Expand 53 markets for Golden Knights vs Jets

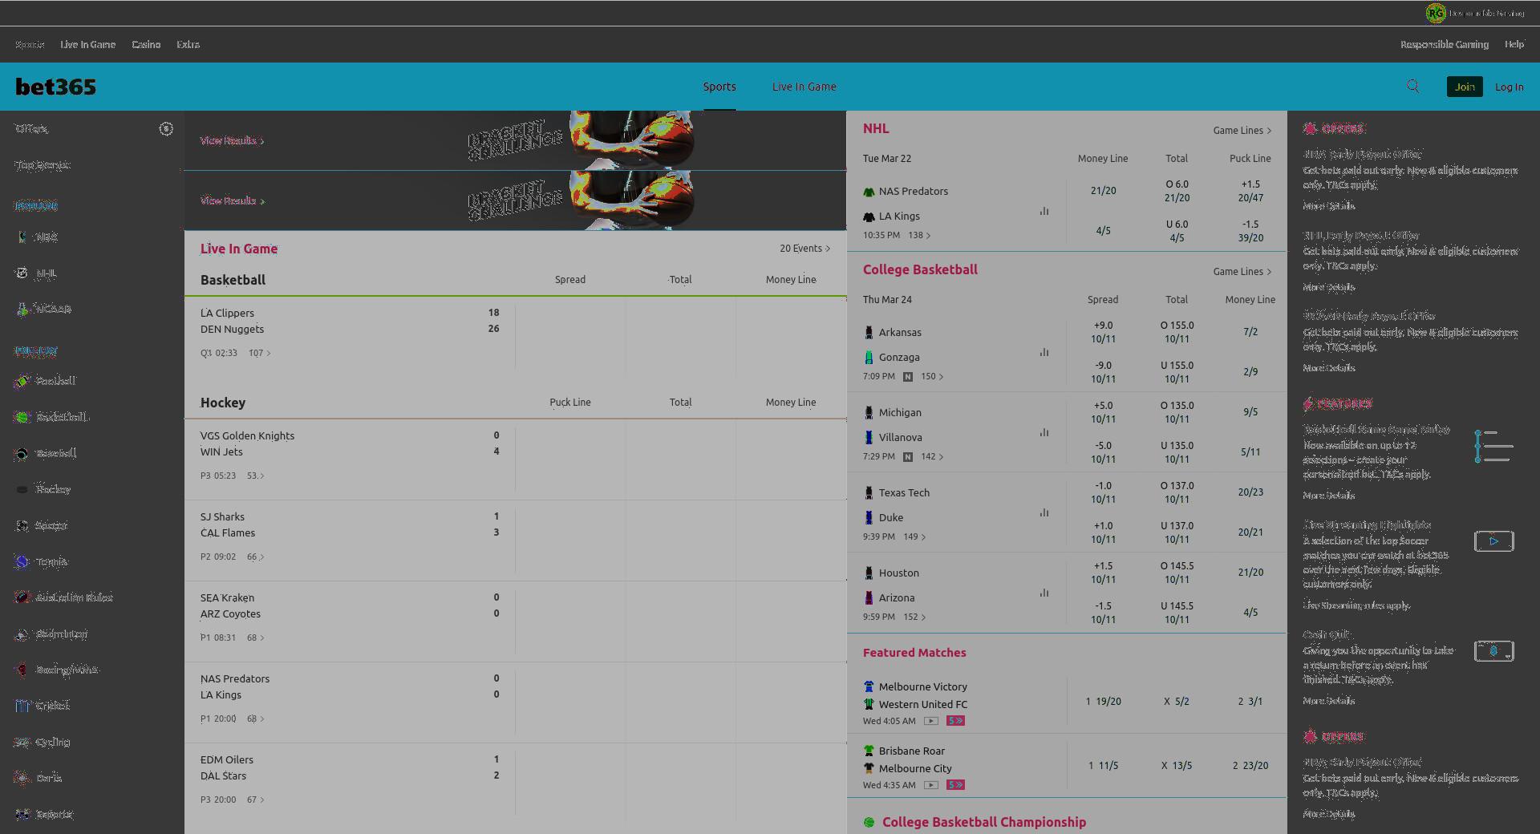[255, 476]
